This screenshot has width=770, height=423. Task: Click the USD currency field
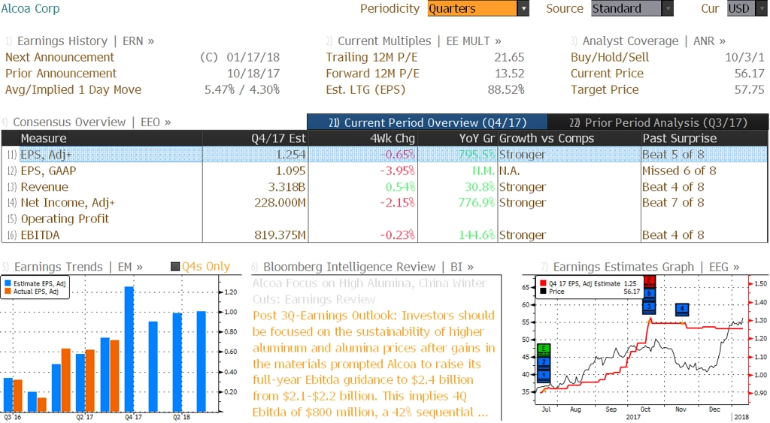point(741,8)
